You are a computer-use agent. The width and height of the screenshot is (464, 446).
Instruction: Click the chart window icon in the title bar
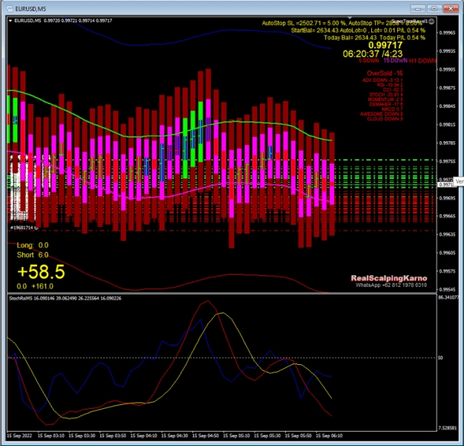click(10, 9)
